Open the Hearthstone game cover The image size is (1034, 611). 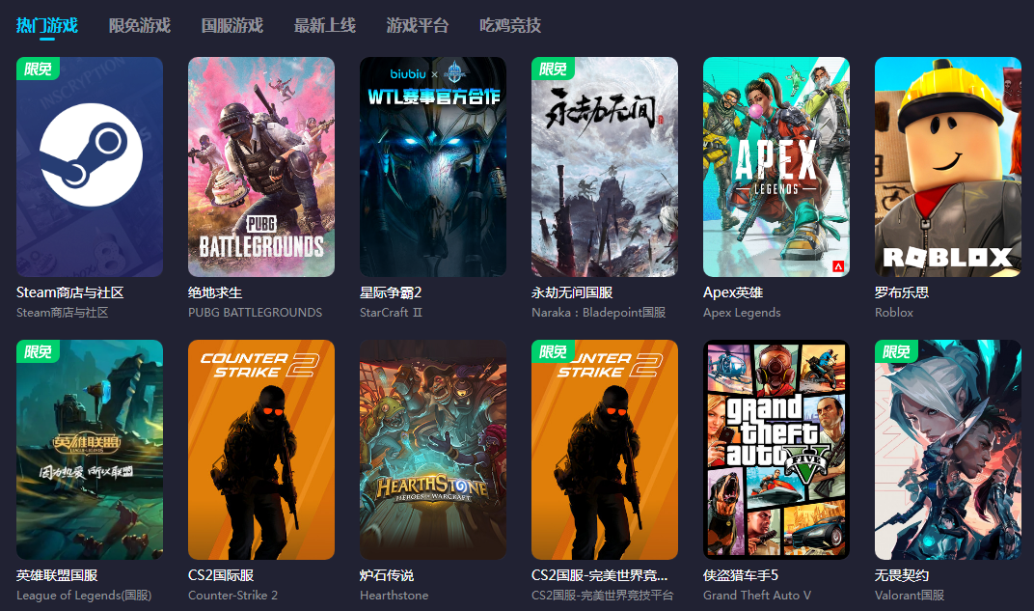433,450
